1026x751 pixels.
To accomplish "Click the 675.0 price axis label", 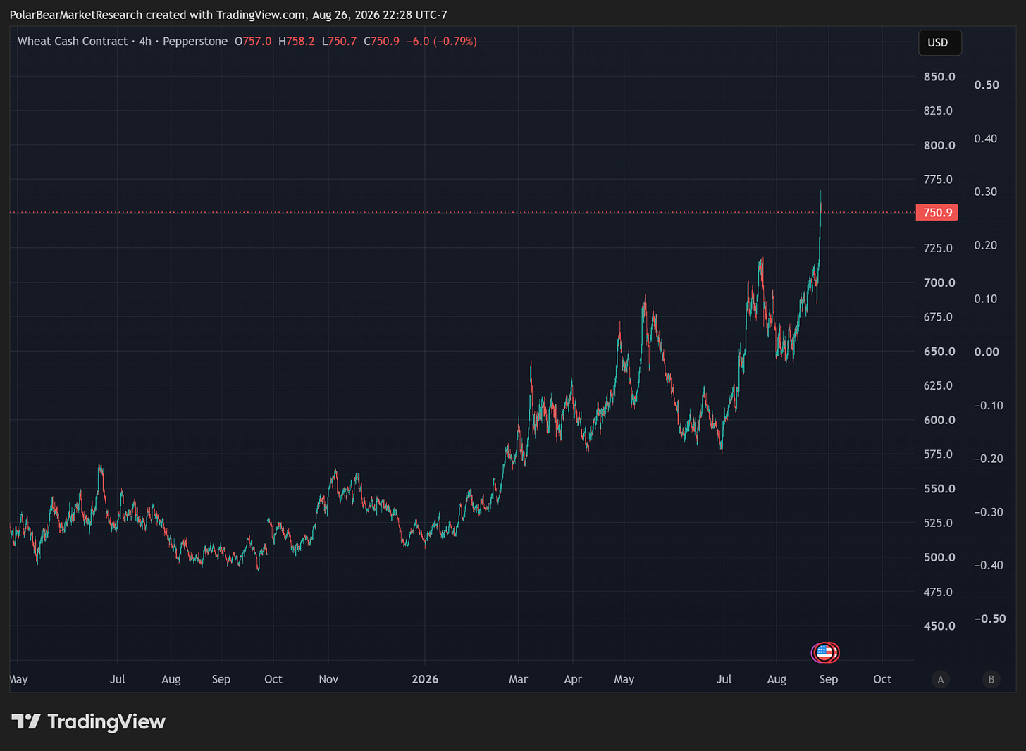I will (x=939, y=316).
